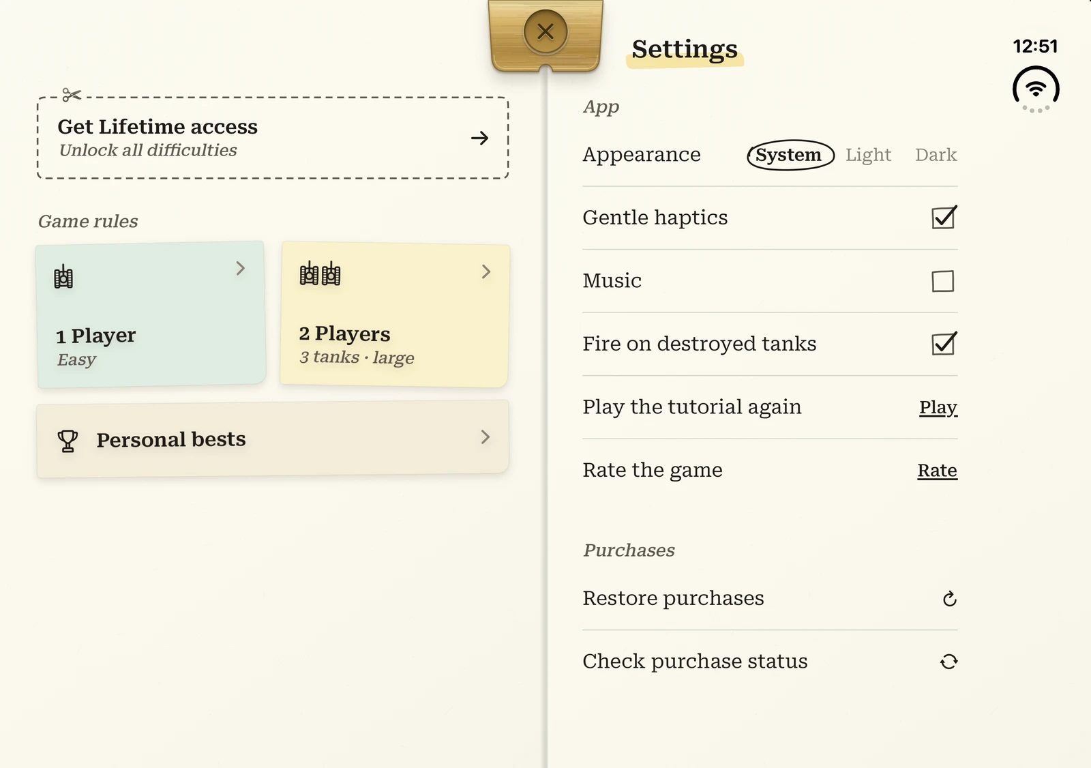Enable the Music checkbox
Viewport: 1091px width, 768px height.
coord(943,281)
